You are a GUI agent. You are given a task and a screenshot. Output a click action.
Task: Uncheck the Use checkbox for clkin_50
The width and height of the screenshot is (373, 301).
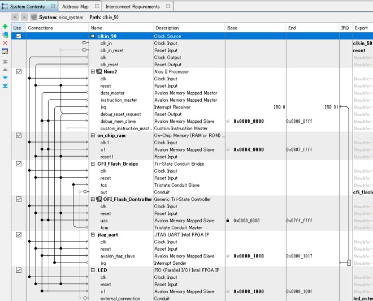[19, 36]
